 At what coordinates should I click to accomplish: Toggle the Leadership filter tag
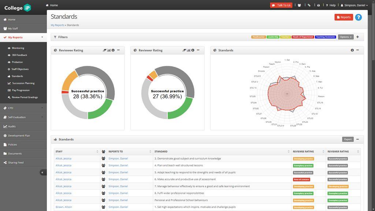coord(273,37)
